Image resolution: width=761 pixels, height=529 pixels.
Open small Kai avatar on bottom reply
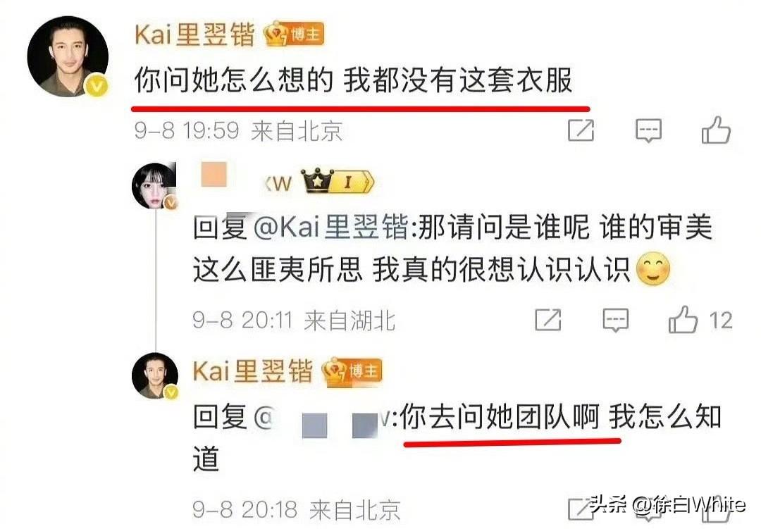[x=155, y=375]
